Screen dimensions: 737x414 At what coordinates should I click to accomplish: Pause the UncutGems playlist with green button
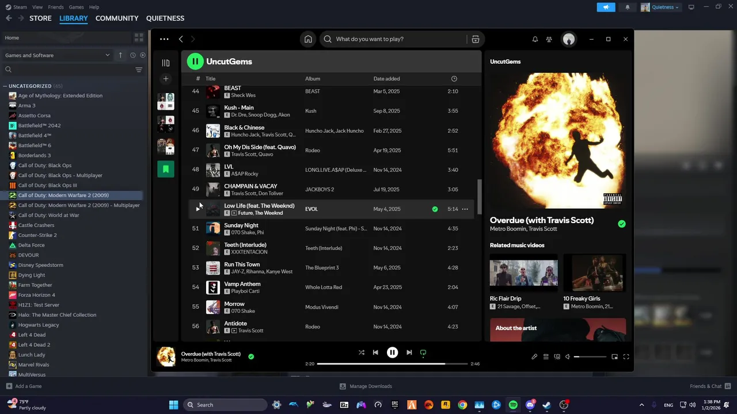click(195, 61)
